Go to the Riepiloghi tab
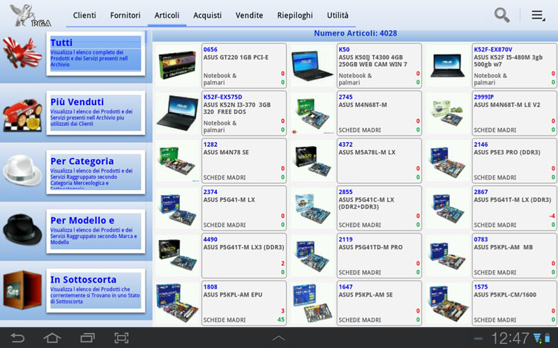558x348 pixels. coord(295,15)
